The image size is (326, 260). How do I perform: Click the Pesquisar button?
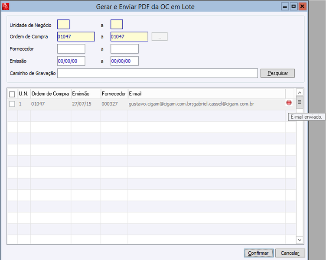tap(277, 73)
